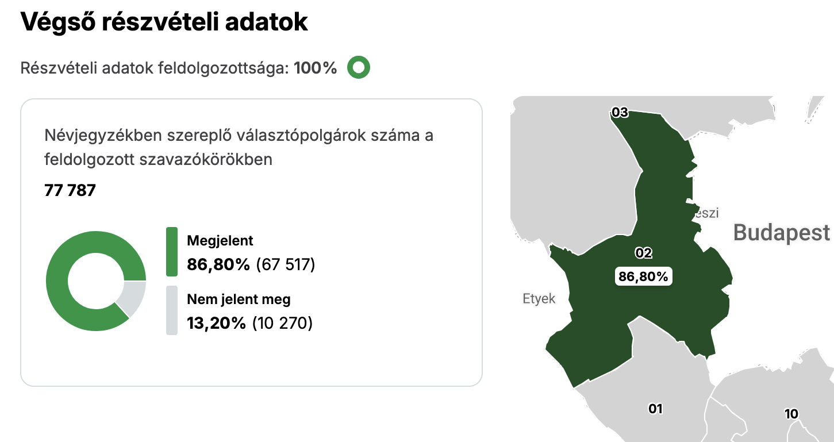
Task: Click the gray segment of the donut chart
Action: tap(133, 298)
